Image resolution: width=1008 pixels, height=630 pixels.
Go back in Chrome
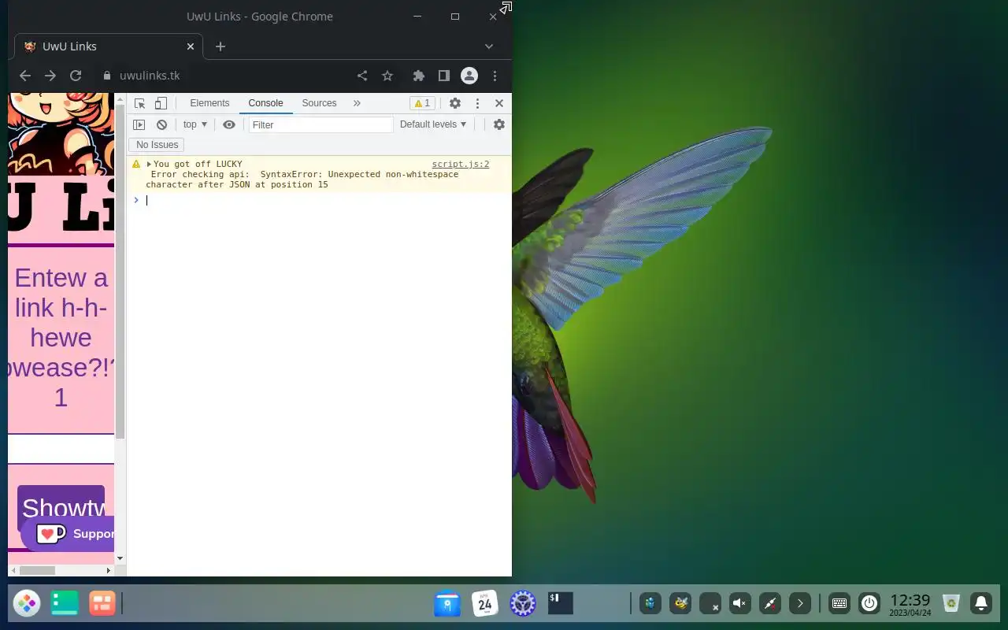tap(25, 76)
